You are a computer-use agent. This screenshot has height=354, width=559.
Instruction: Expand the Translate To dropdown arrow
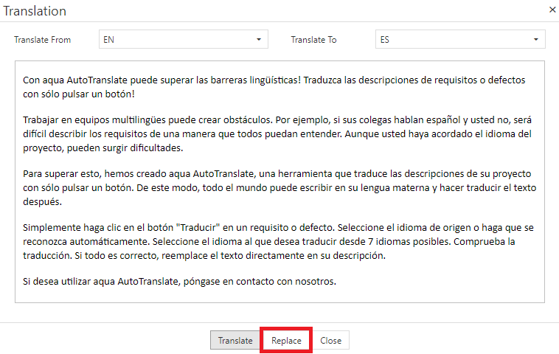(536, 40)
